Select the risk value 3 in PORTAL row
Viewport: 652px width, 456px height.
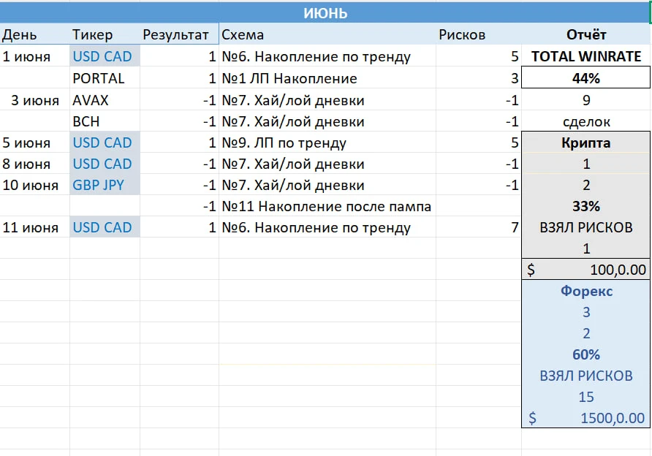pyautogui.click(x=478, y=78)
